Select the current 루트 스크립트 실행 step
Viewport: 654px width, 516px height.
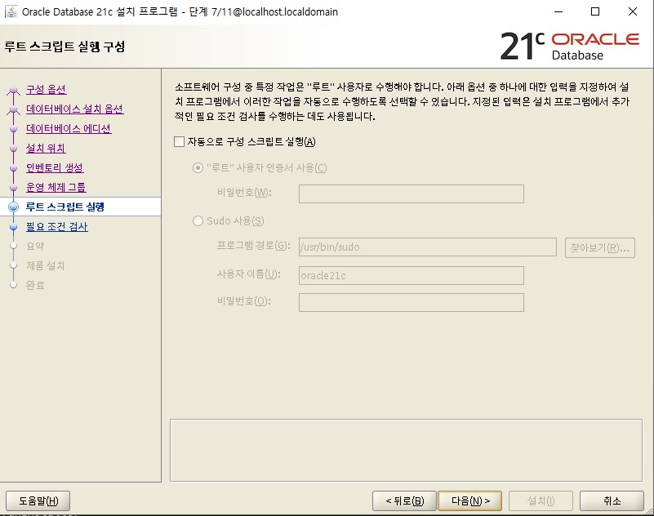pos(65,207)
